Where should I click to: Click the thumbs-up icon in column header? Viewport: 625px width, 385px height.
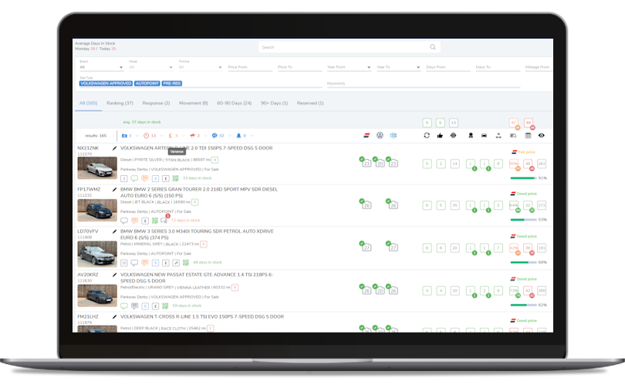click(440, 136)
